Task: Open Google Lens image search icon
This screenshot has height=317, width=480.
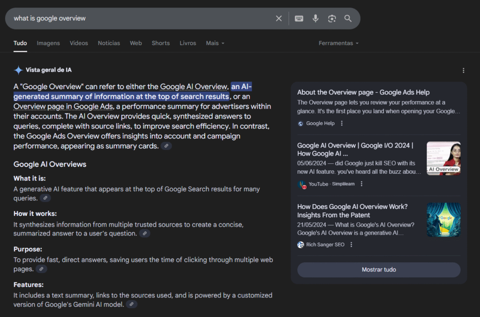Action: pos(332,18)
